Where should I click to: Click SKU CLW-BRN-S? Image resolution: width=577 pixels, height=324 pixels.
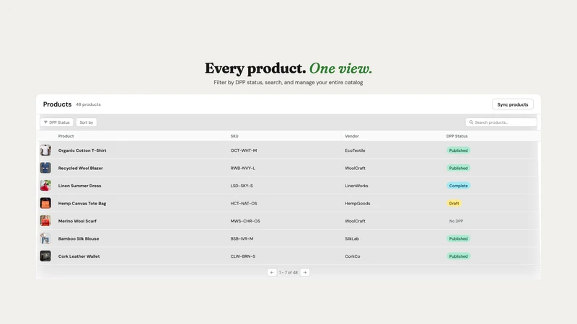point(243,256)
